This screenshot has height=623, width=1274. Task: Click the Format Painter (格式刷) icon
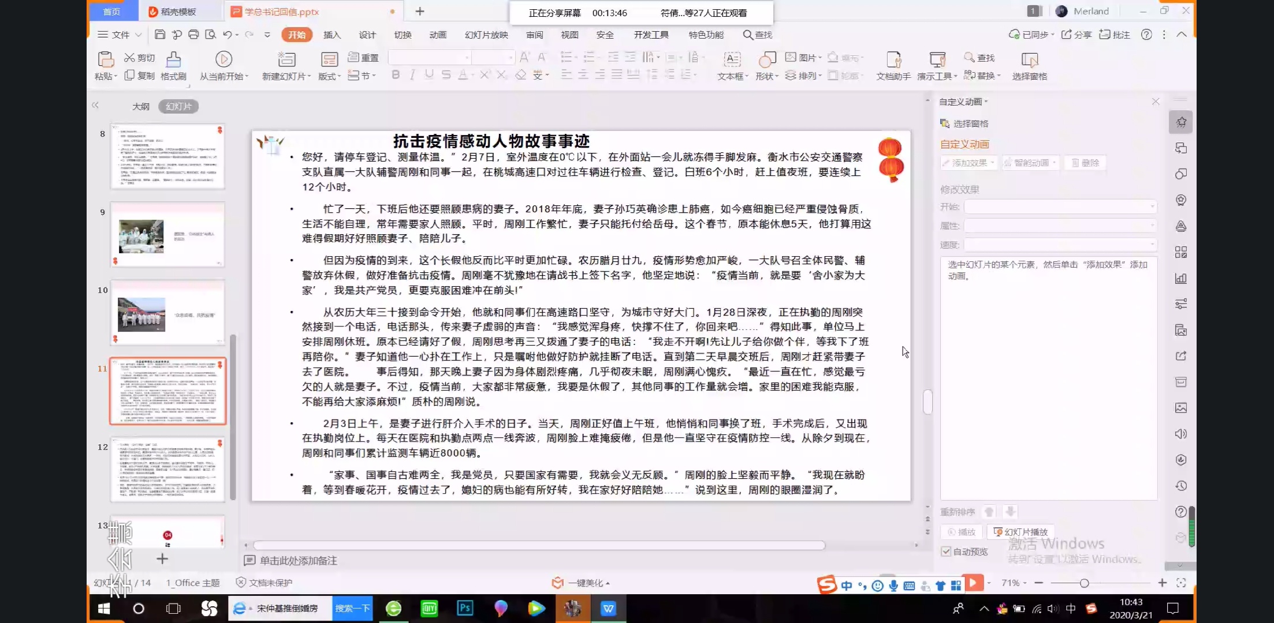pyautogui.click(x=173, y=60)
